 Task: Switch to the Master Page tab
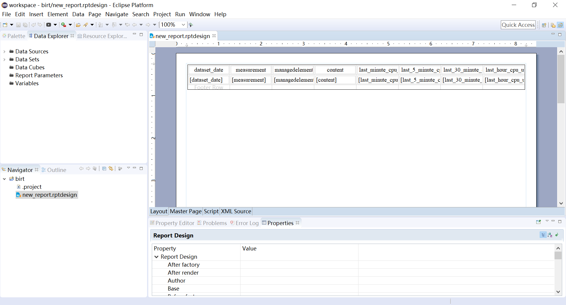point(185,211)
